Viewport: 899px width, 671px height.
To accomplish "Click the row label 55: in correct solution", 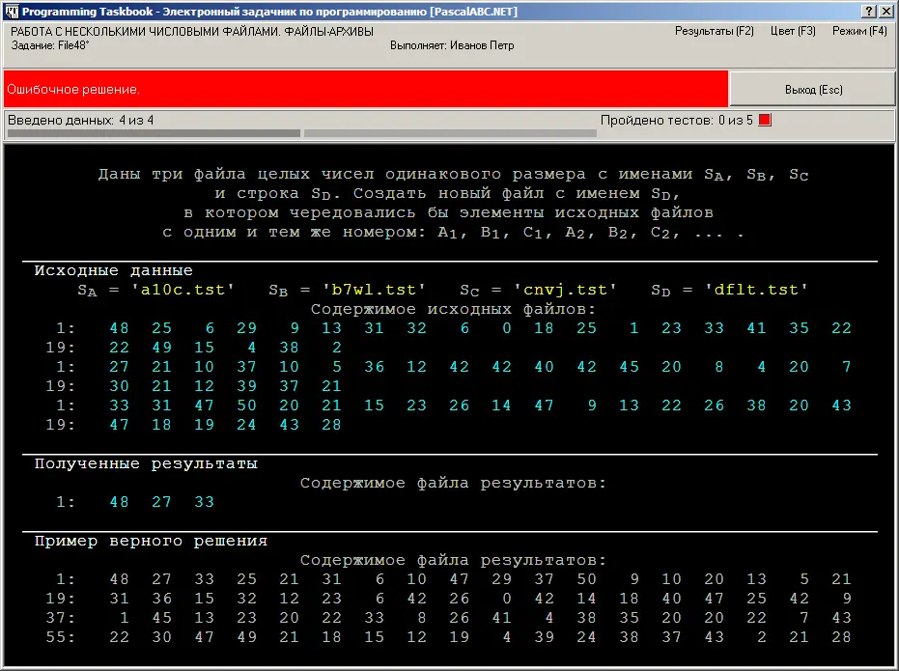I will point(60,637).
